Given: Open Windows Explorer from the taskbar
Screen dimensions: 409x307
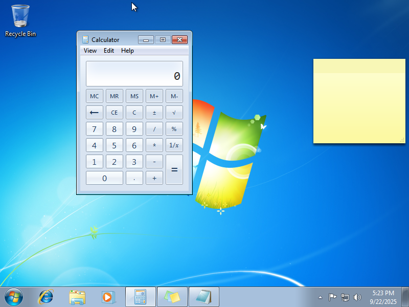Looking at the screenshot, I should click(77, 297).
